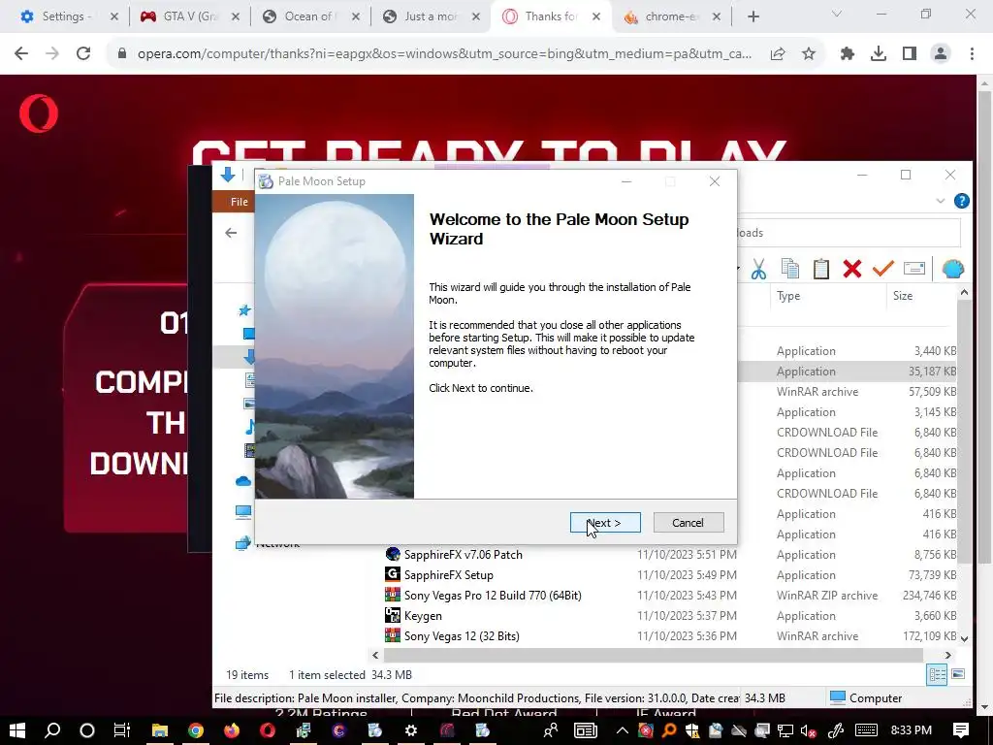Open Chrome tab search chevron
This screenshot has height=745, width=993.
coord(836,14)
